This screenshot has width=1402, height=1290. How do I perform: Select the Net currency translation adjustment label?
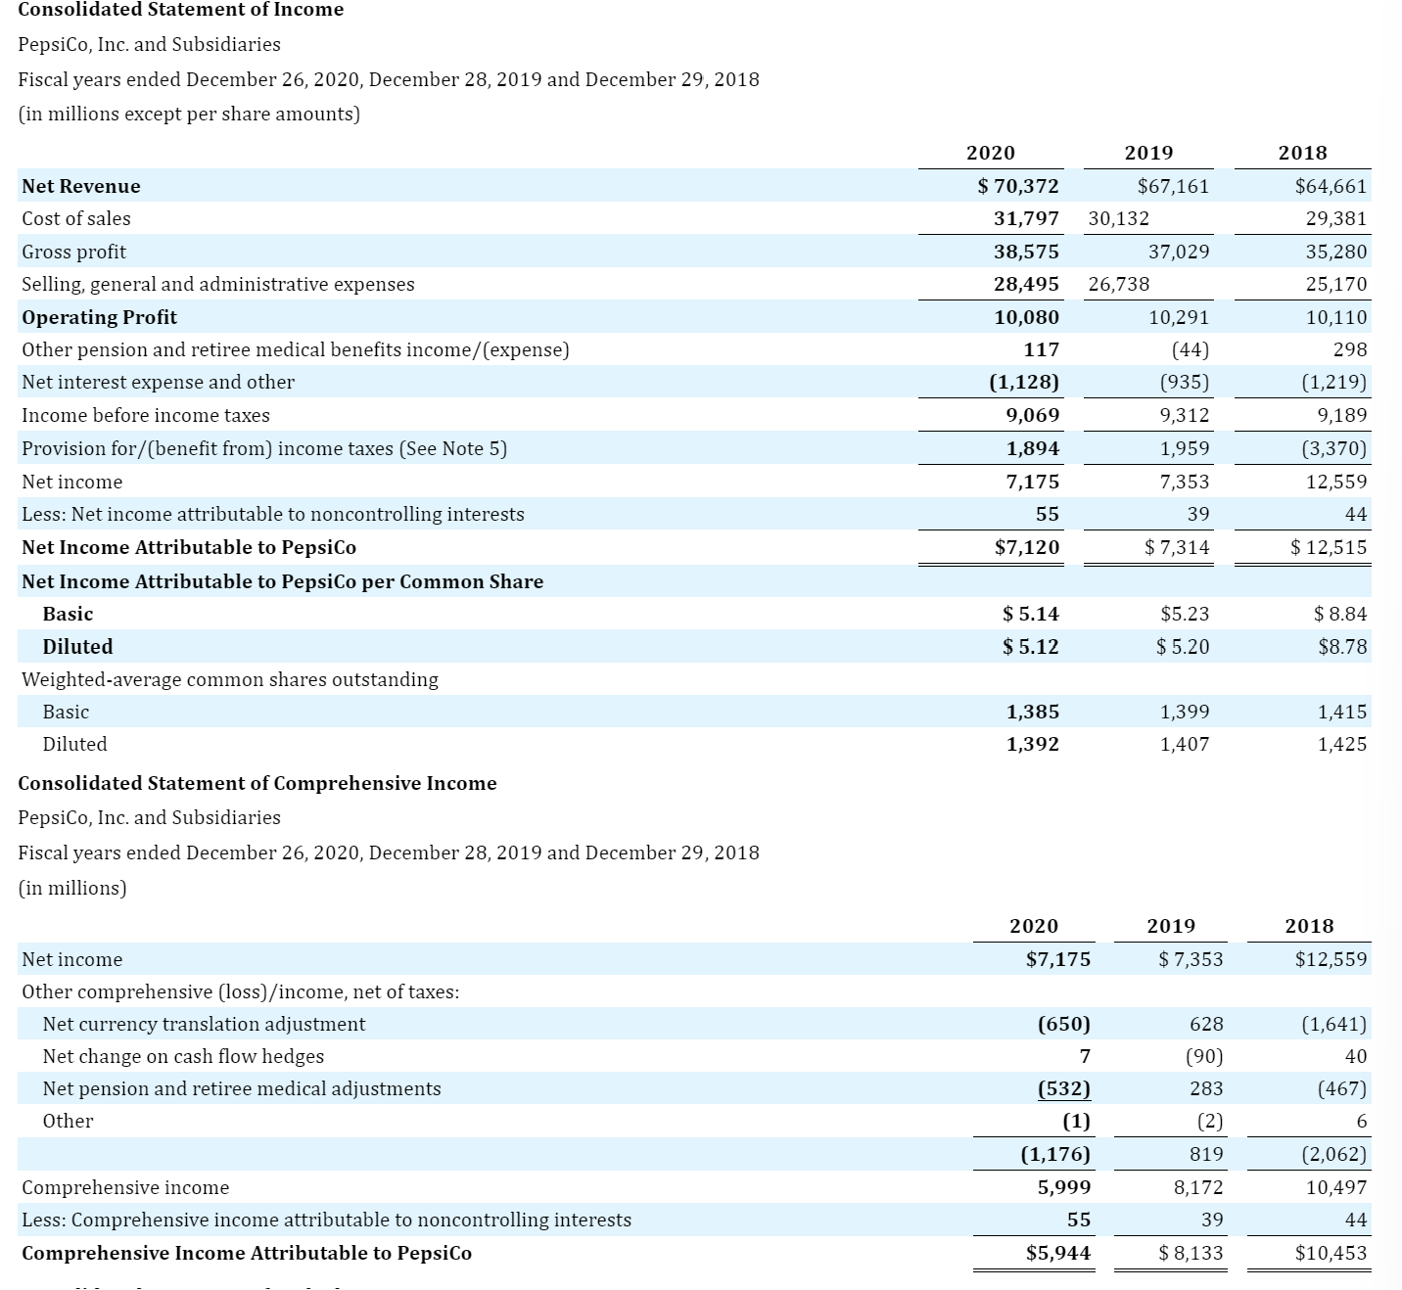coord(204,1024)
